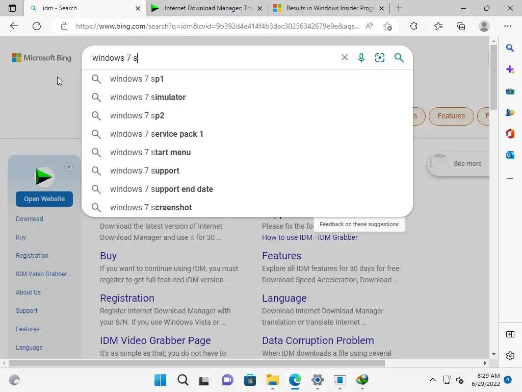This screenshot has height=392, width=522.
Task: Close the idm - Search tab
Action: click(x=138, y=8)
